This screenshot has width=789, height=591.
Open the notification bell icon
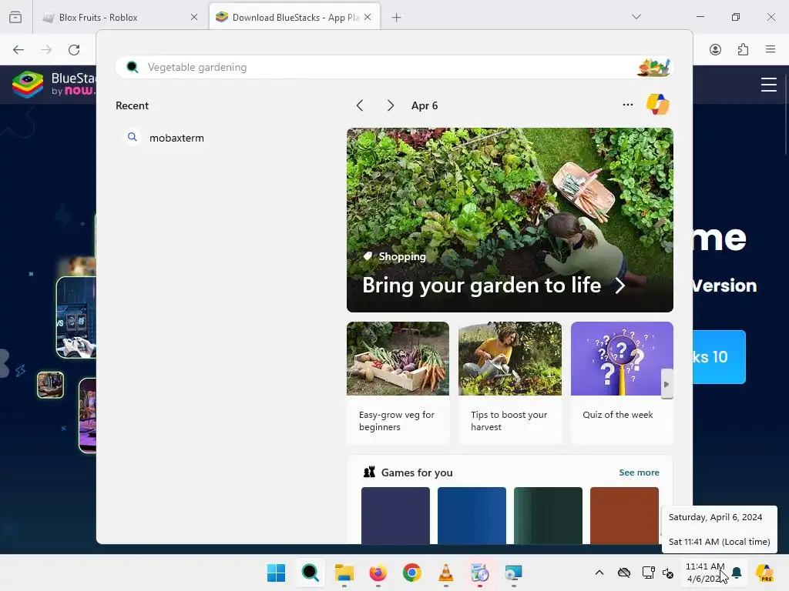tap(737, 573)
